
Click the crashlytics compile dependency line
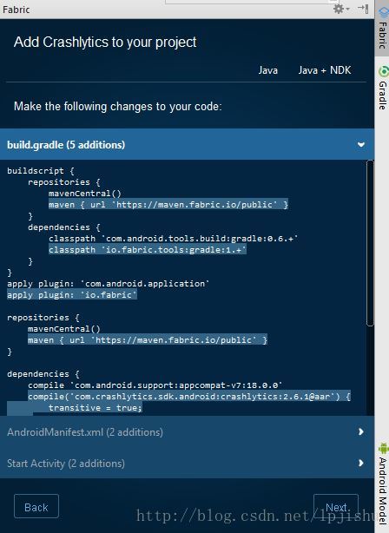(x=189, y=397)
